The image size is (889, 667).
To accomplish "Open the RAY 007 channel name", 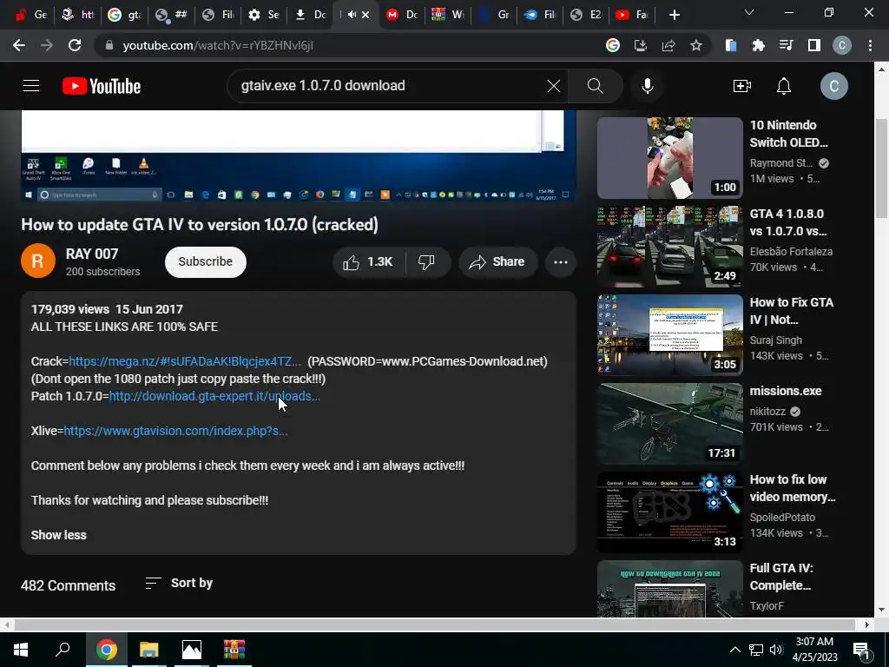I will pyautogui.click(x=92, y=254).
